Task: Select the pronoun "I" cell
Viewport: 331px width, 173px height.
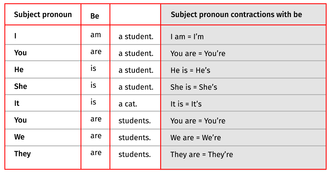Action: [x=15, y=36]
